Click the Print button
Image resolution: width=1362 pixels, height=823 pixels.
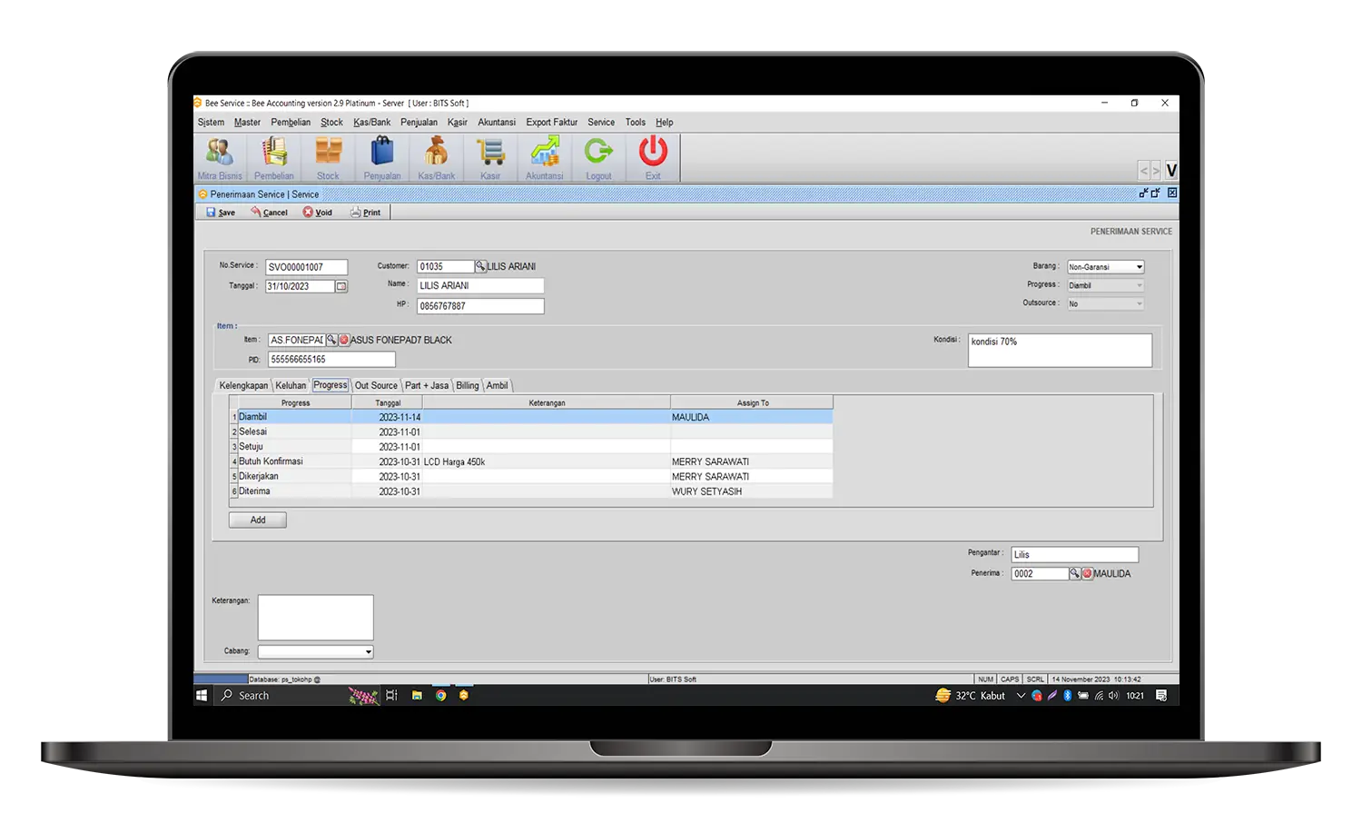(366, 213)
